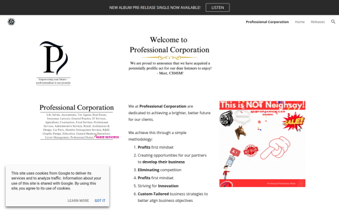The image size is (339, 212).
Task: Click the site logo in header
Action: click(x=11, y=21)
